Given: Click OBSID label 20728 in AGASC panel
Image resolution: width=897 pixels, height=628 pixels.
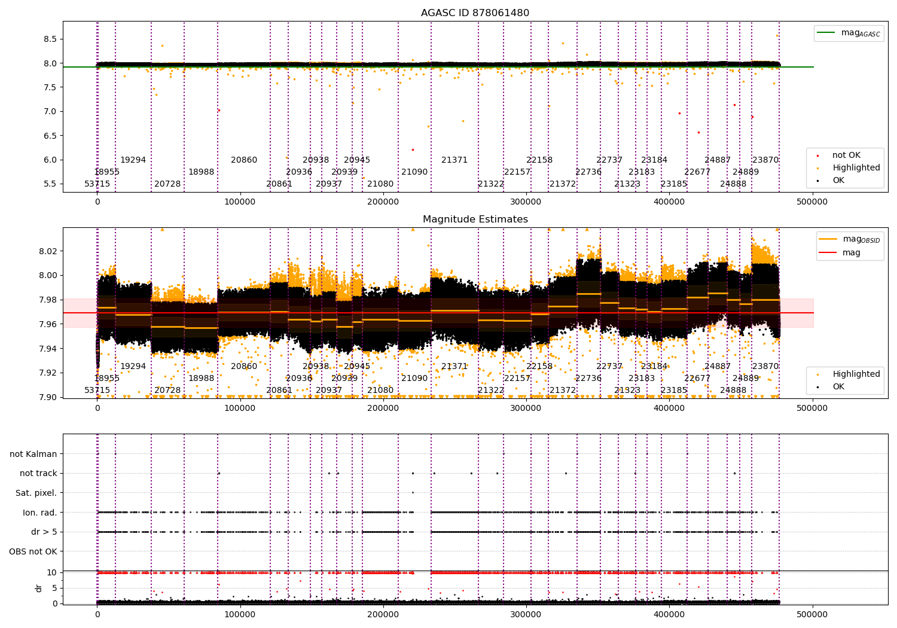Looking at the screenshot, I should pyautogui.click(x=167, y=184).
